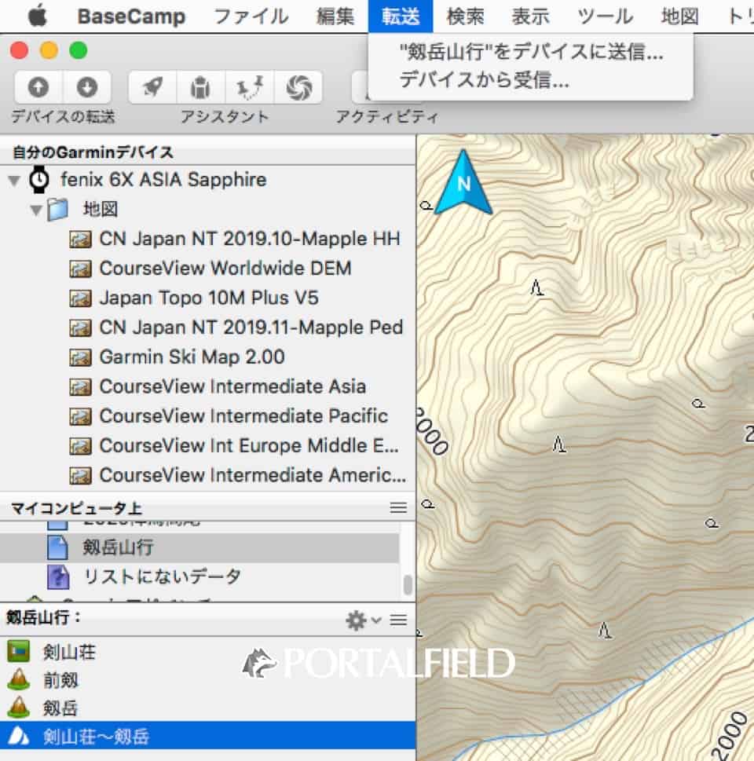The width and height of the screenshot is (754, 761).
Task: Open the gear actions menu in 剱岳山行 panel
Action: [357, 620]
